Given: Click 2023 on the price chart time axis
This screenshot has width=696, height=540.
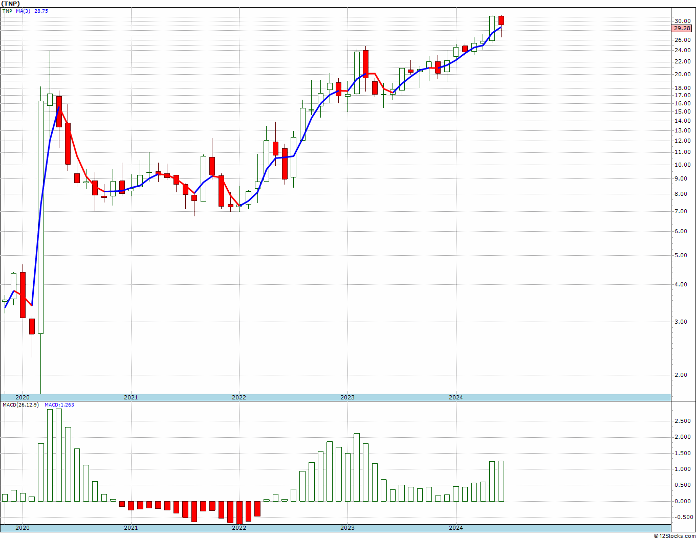Looking at the screenshot, I should (347, 397).
